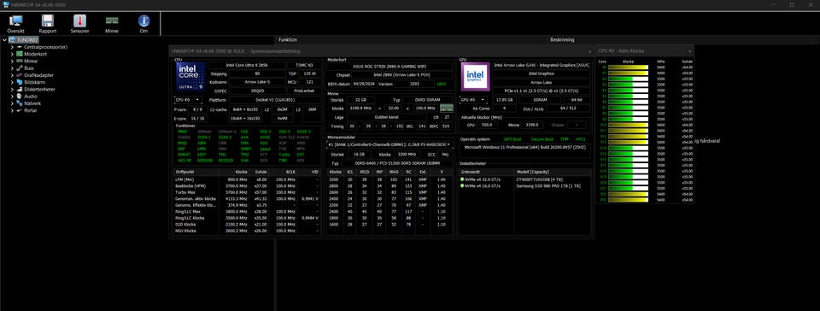Screen dimensions: 820x311
Task: Click the NGU Klocka row
Action: (247, 231)
